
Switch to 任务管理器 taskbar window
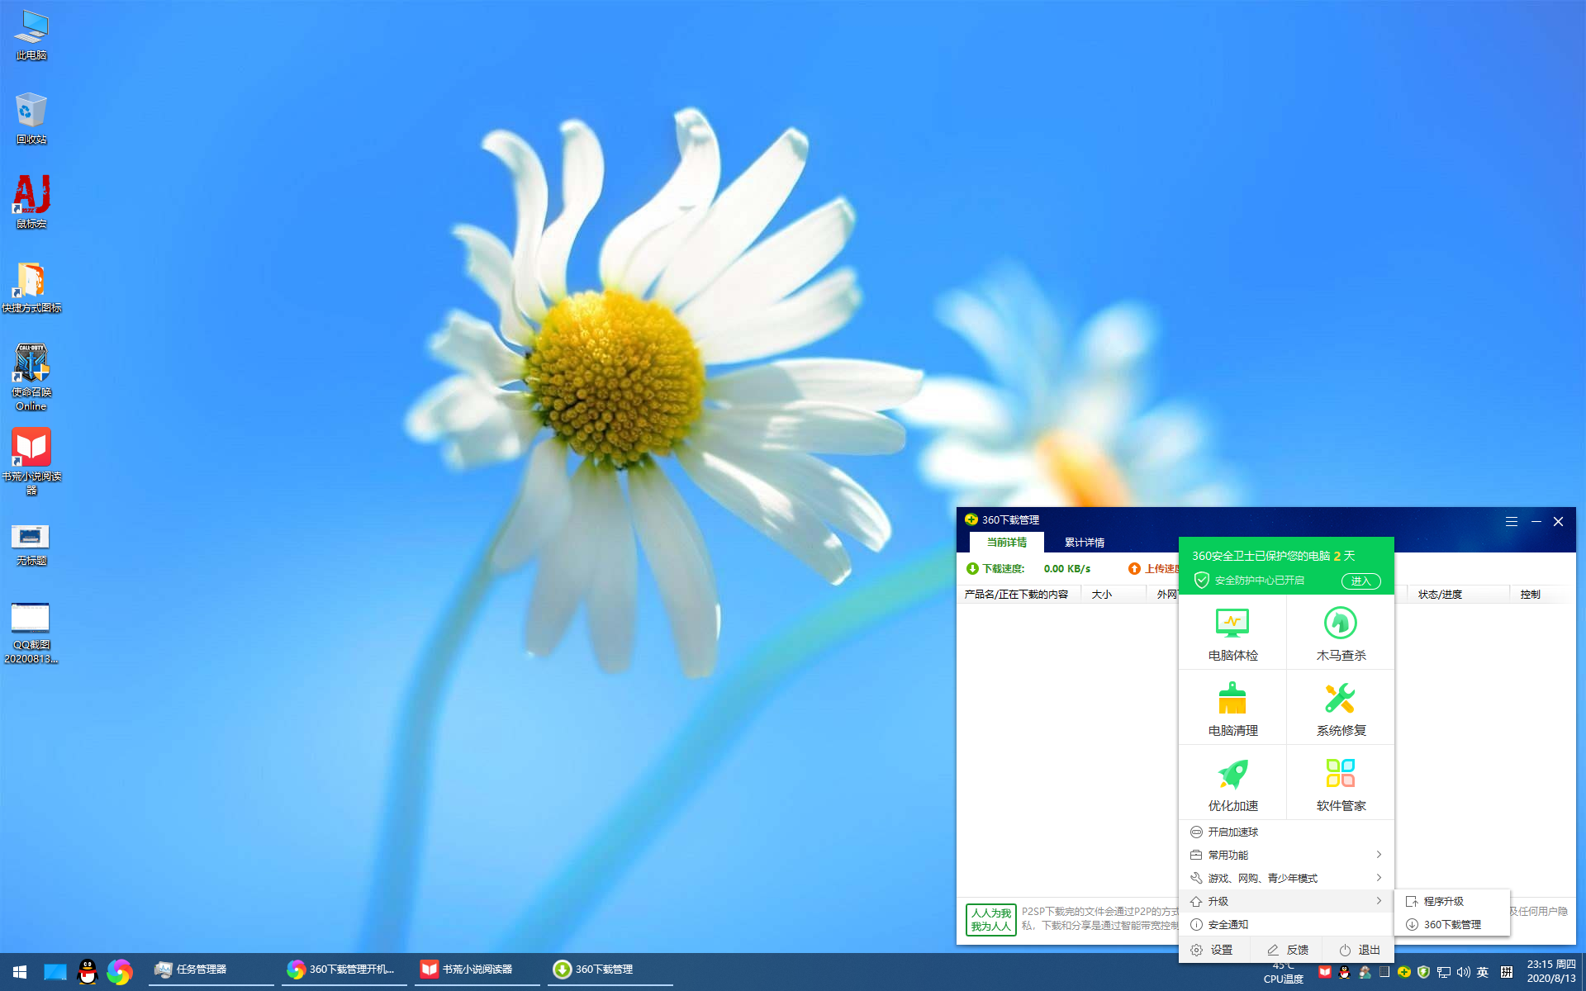point(211,970)
